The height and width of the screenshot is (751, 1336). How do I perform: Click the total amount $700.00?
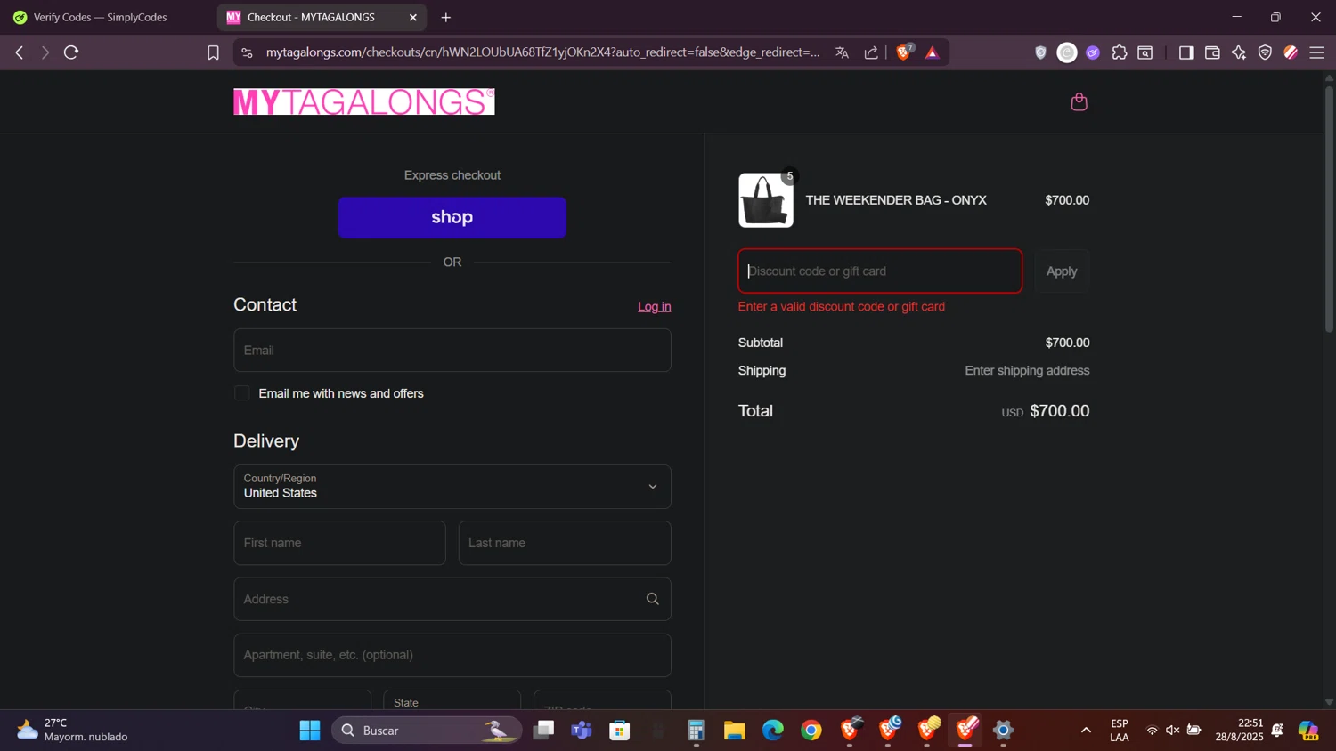click(1059, 411)
